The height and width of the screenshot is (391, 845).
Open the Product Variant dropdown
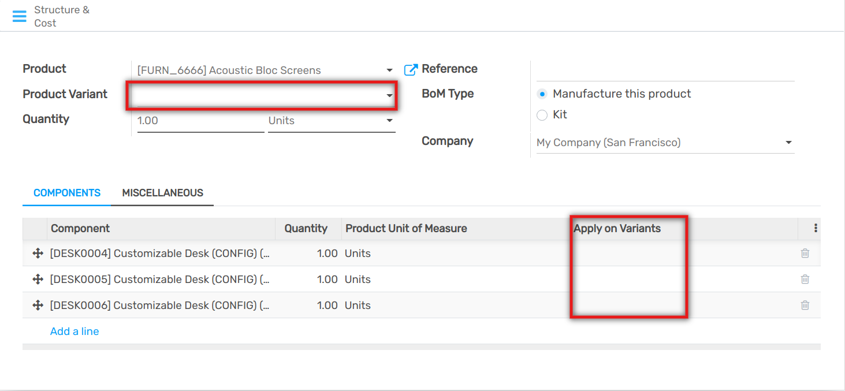click(x=389, y=95)
